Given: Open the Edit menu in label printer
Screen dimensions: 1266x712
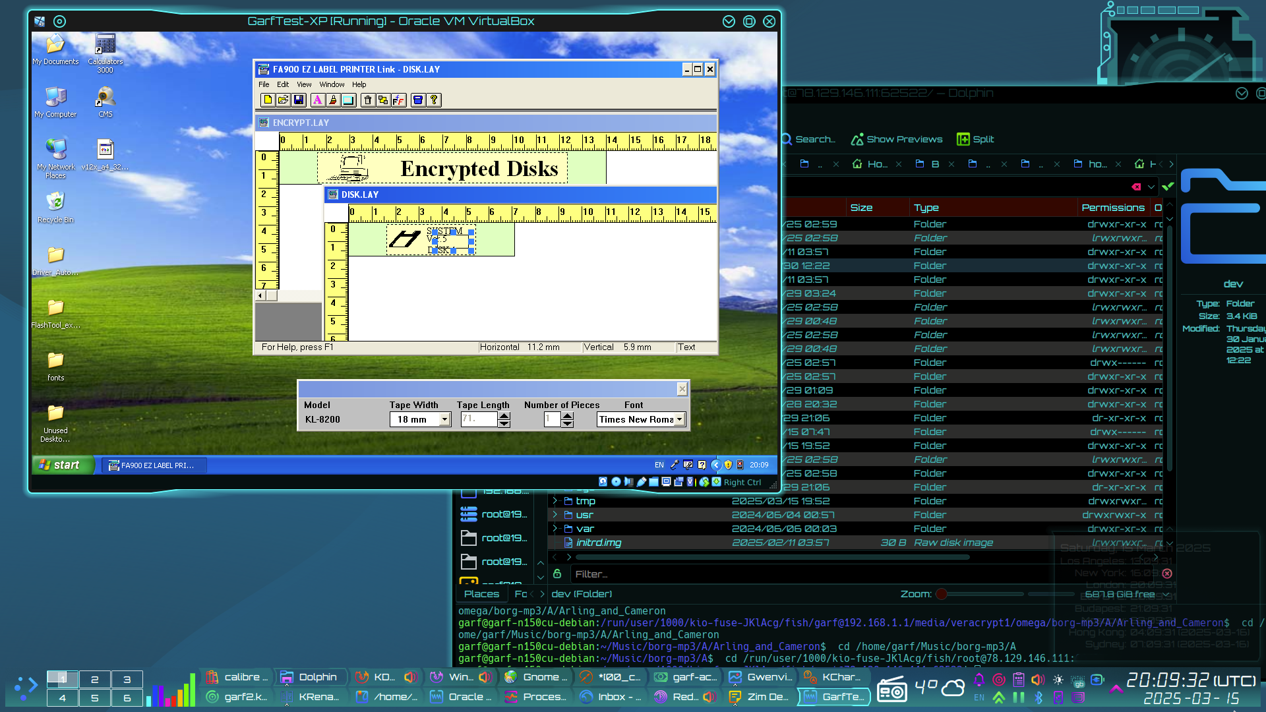Looking at the screenshot, I should pyautogui.click(x=283, y=84).
